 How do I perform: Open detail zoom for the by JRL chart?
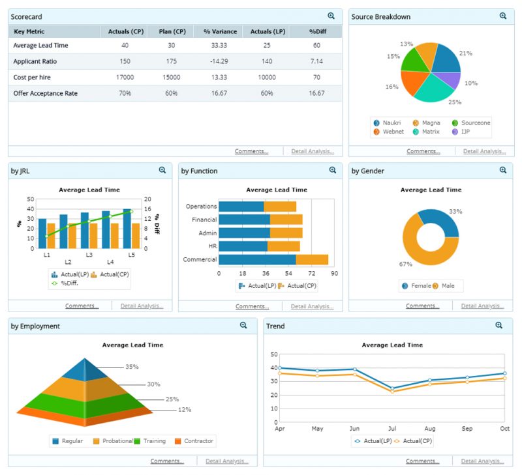coord(162,170)
